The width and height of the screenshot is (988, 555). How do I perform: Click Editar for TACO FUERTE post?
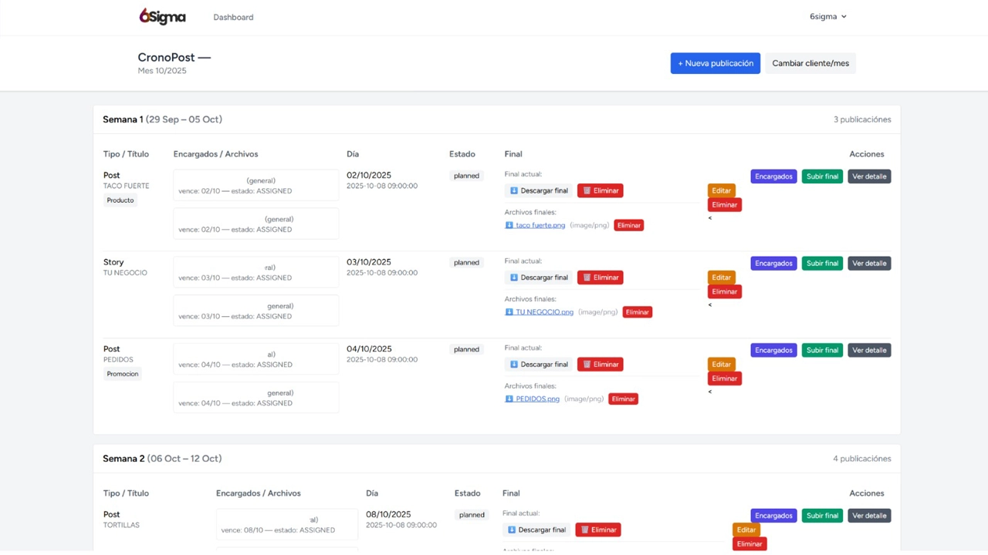coord(721,190)
